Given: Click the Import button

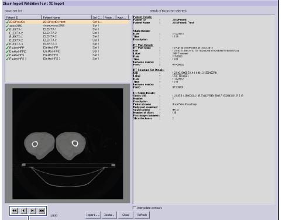Looking at the screenshot, I should tap(93, 215).
